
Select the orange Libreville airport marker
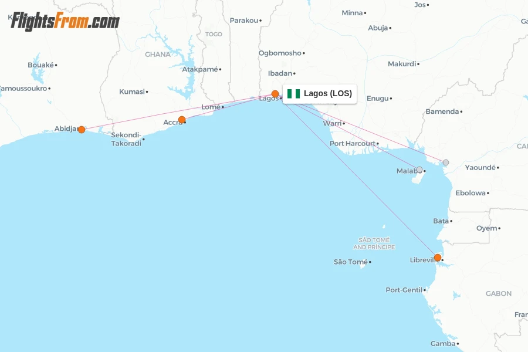[x=438, y=258]
